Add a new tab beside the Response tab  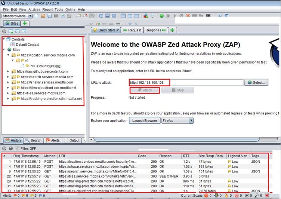pyautogui.click(x=172, y=30)
